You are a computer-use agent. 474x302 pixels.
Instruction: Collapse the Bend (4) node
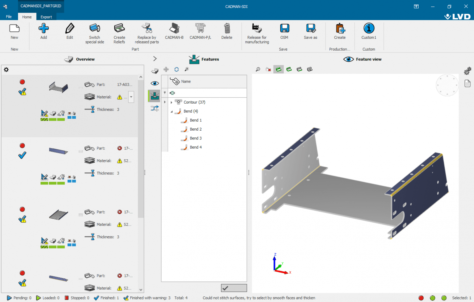coord(171,111)
